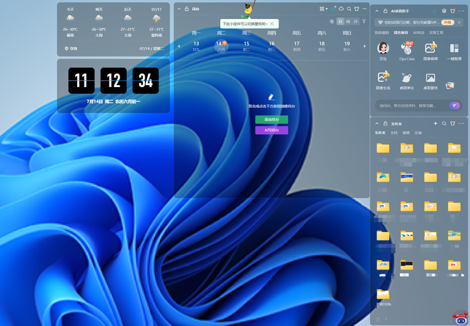Jump to today with the 今 button
Image resolution: width=470 pixels, height=326 pixels.
[332, 21]
